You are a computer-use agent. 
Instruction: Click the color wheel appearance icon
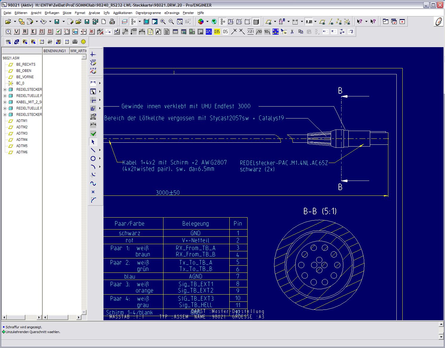(201, 21)
